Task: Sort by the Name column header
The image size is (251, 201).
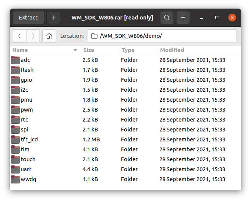Action: coord(45,50)
